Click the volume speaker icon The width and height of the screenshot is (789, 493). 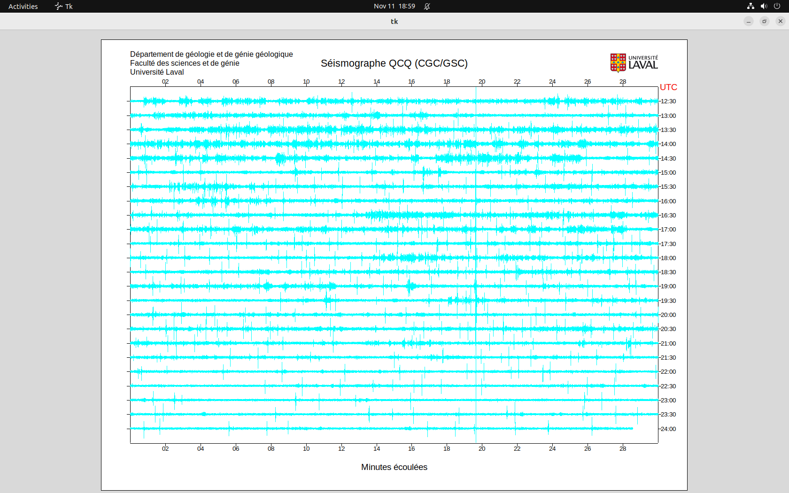764,6
